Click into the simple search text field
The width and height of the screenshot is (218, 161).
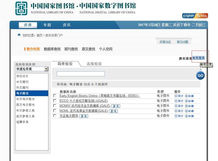pyautogui.click(x=80, y=74)
